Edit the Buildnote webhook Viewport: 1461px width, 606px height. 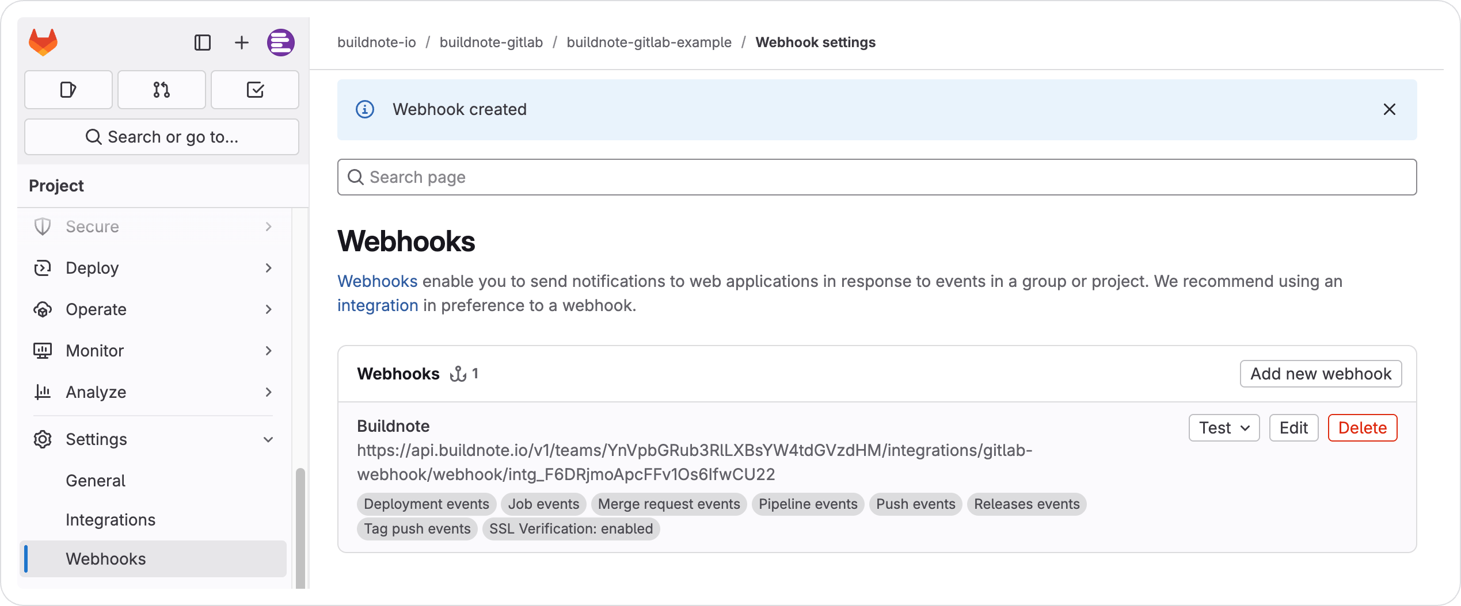click(1294, 428)
